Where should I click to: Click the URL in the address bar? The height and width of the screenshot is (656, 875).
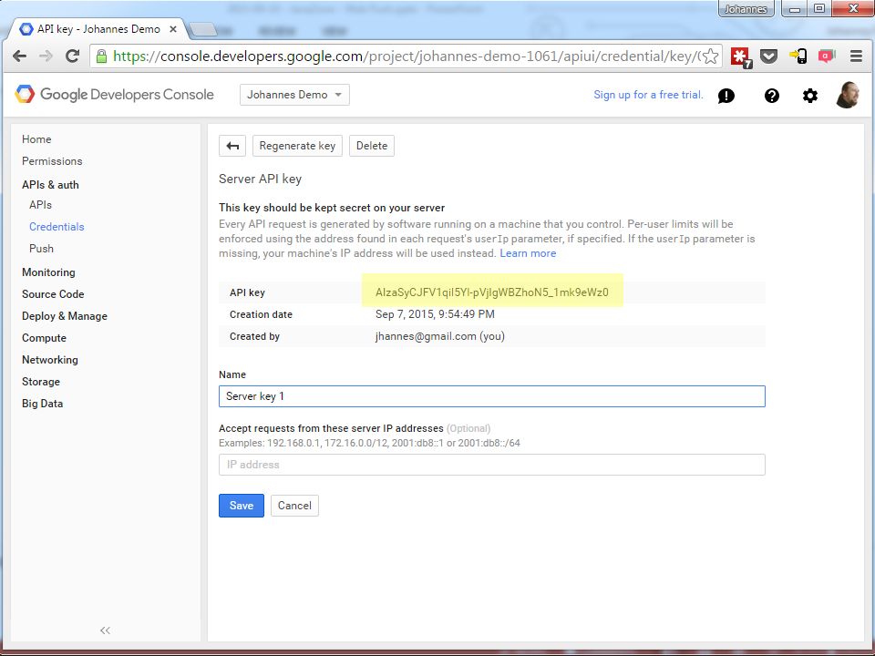(x=407, y=56)
